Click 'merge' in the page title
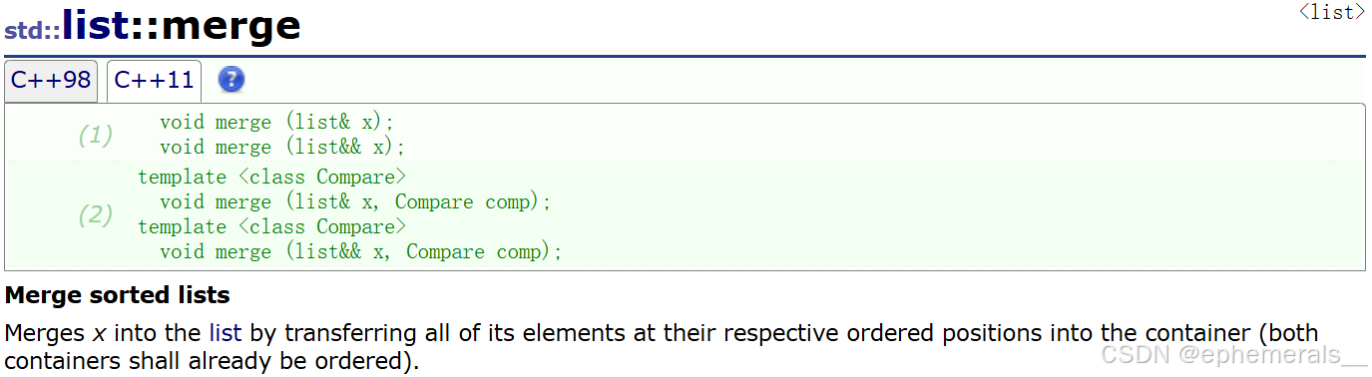Screen dimensions: 1372x377 click(x=230, y=25)
